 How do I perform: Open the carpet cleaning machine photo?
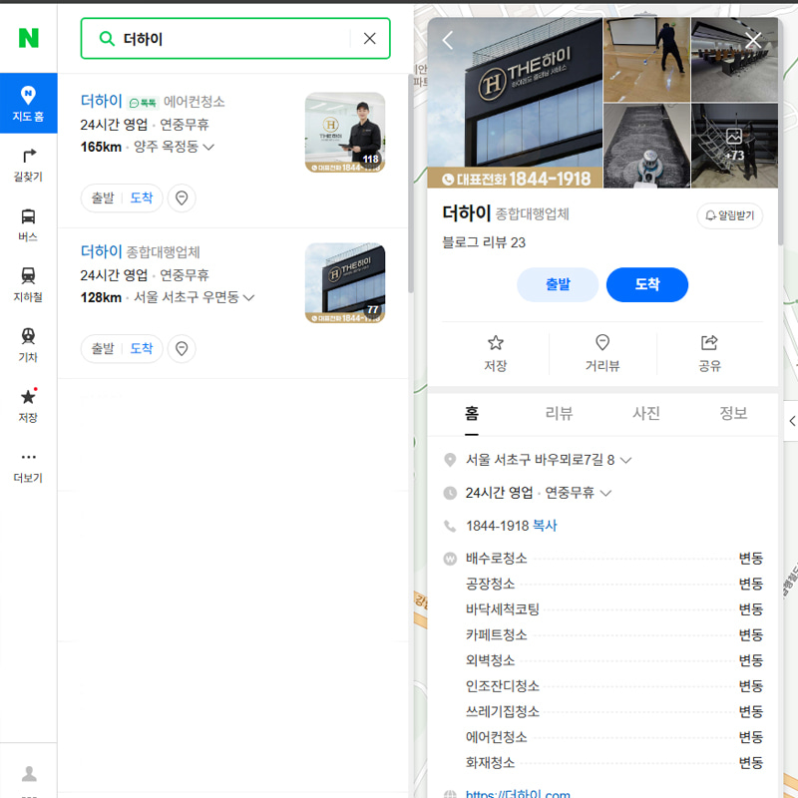click(x=646, y=146)
